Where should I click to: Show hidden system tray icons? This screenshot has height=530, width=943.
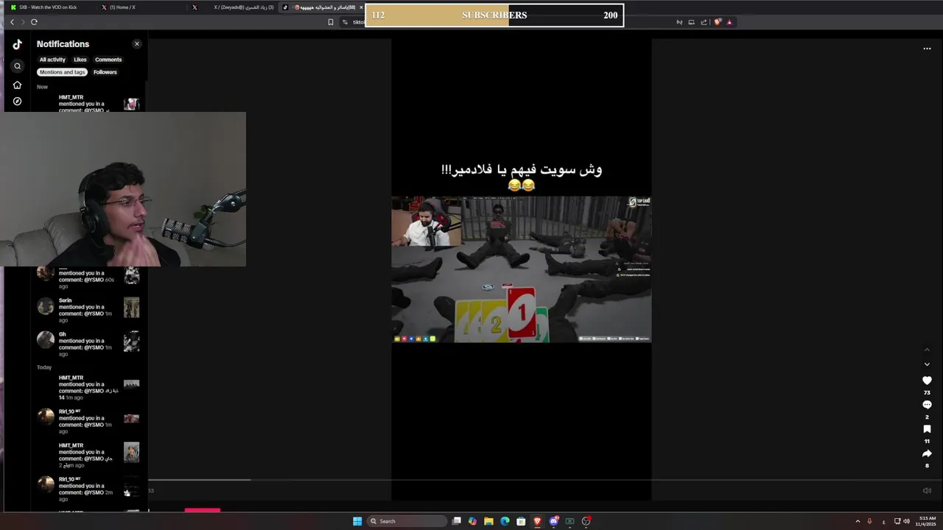click(858, 521)
